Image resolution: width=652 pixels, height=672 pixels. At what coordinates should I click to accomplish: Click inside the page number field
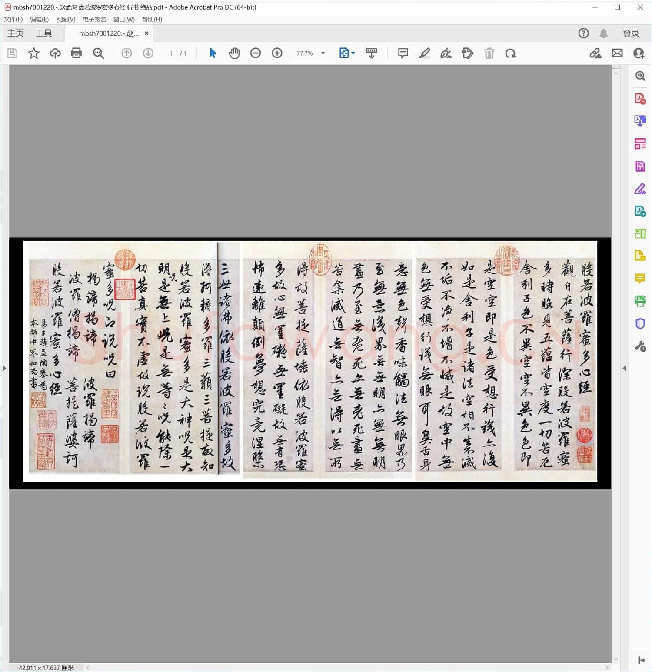(170, 53)
